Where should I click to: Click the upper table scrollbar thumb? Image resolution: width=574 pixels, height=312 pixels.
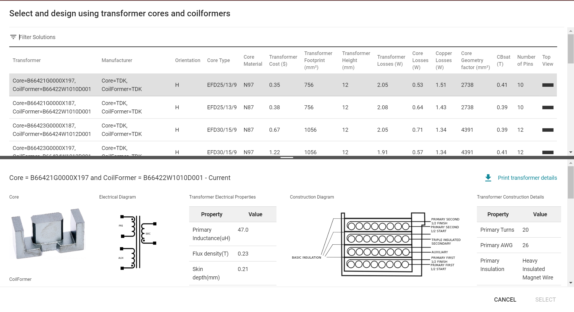570,49
